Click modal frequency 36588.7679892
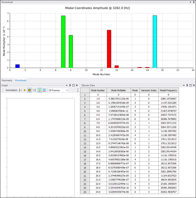Viewport: 196px width, 198px height. click(x=169, y=119)
